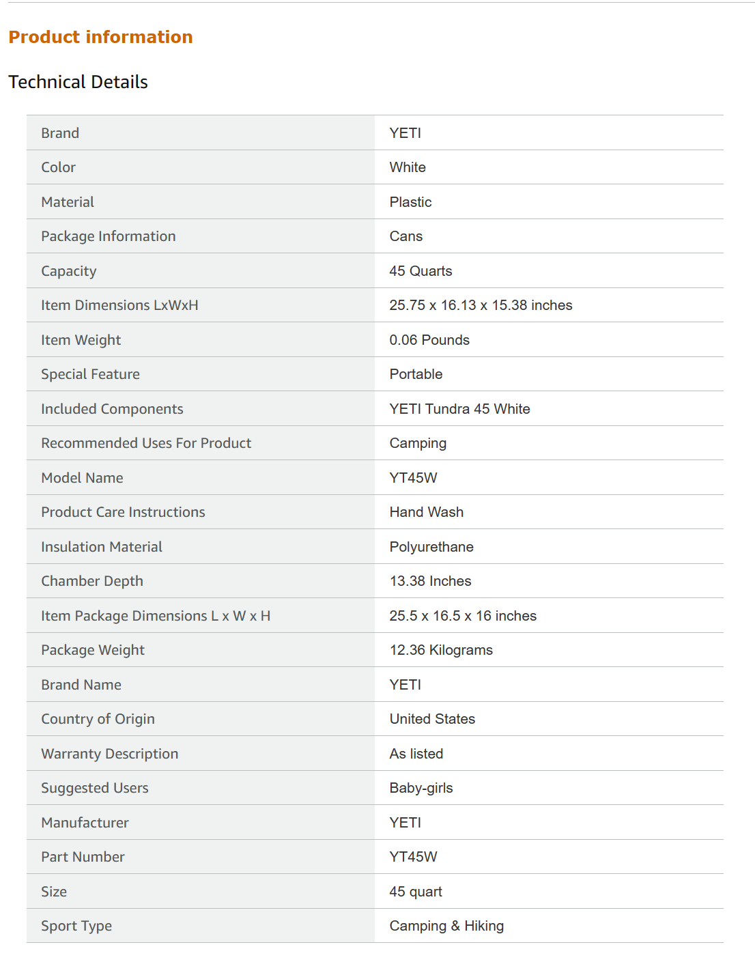Click the Item Weight value 0.06 Pounds
This screenshot has height=975, width=755.
pos(429,340)
